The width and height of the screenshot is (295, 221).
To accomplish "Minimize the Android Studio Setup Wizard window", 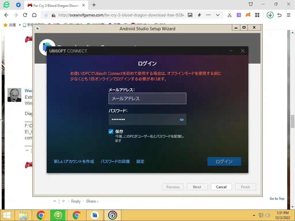I will tap(236, 27).
